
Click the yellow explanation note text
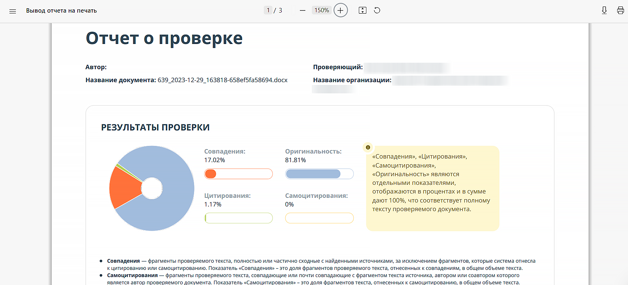431,183
